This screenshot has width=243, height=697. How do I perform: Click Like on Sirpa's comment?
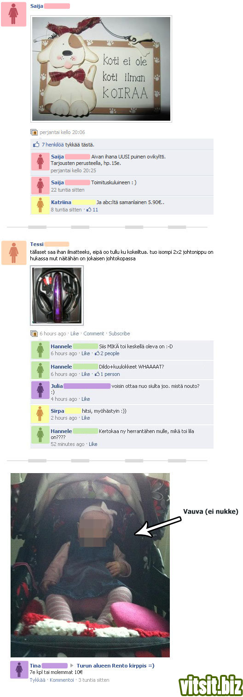(86, 418)
